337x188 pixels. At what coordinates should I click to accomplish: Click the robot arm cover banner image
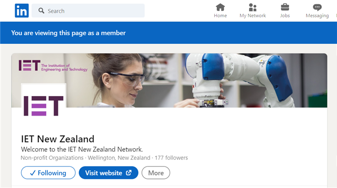point(170,80)
